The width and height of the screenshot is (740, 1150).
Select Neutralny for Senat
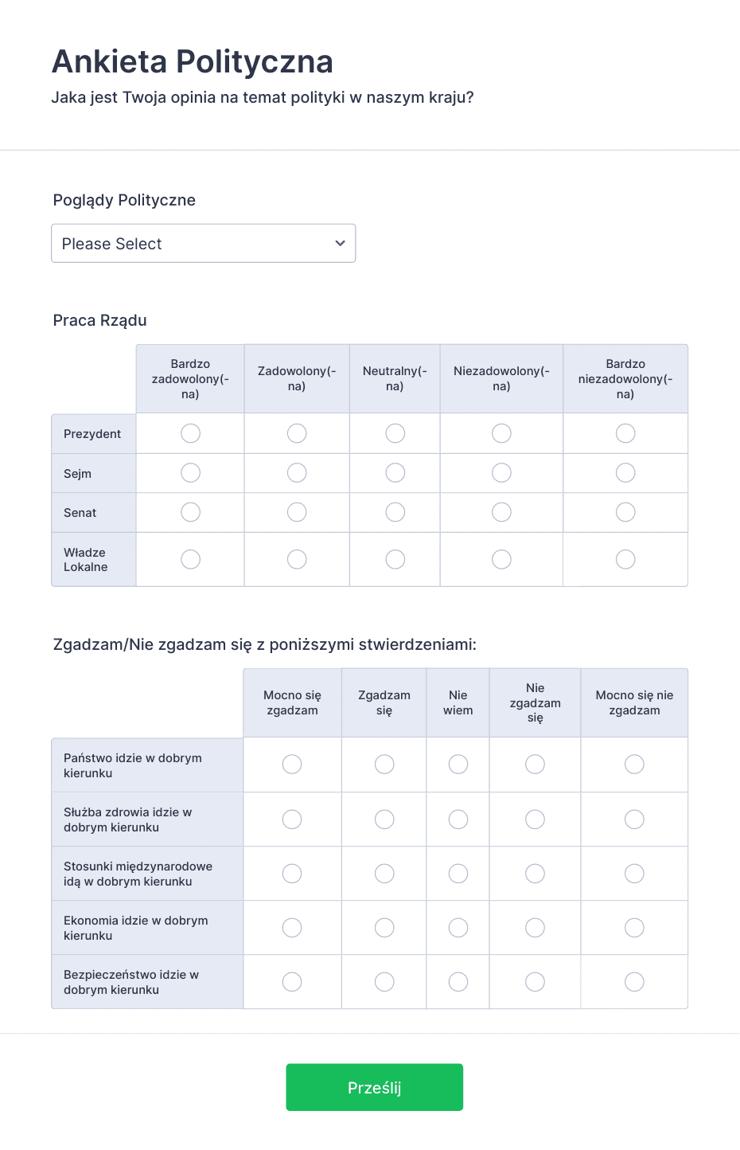pyautogui.click(x=395, y=512)
